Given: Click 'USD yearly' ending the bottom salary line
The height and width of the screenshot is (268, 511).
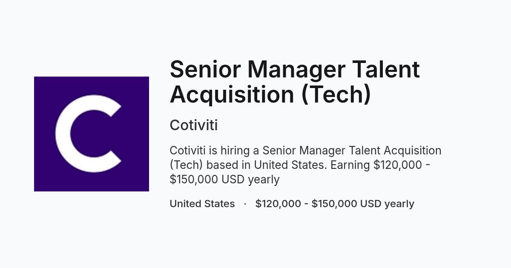Looking at the screenshot, I should (387, 204).
